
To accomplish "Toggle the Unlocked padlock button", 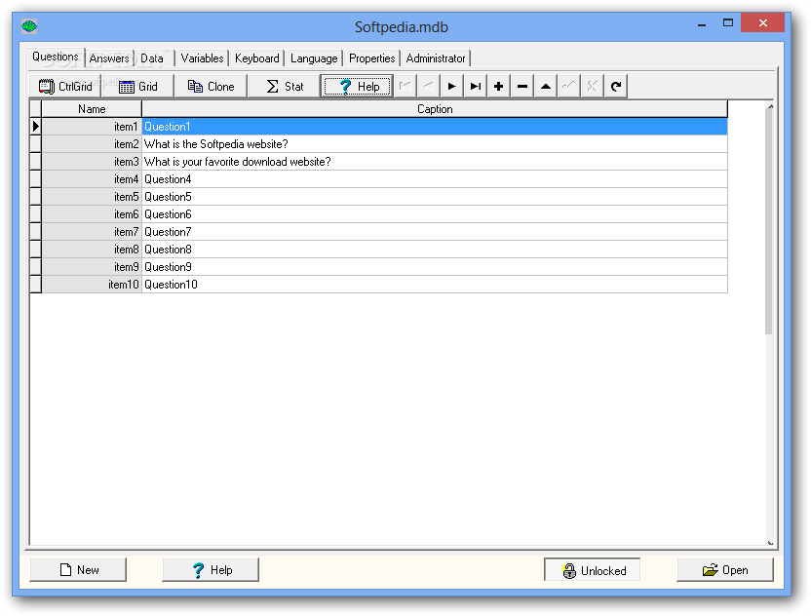I will click(593, 570).
